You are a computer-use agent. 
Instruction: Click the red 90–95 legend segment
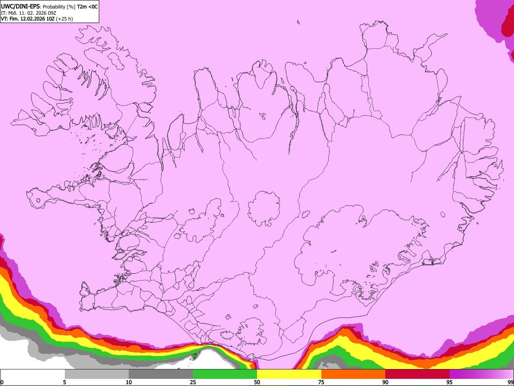[417, 374]
